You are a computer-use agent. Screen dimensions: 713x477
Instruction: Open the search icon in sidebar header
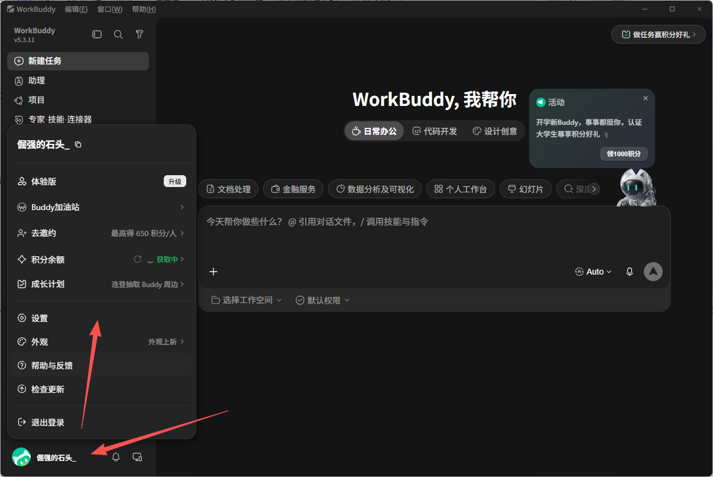coord(118,34)
